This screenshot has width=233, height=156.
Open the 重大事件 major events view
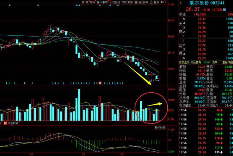coord(102,2)
